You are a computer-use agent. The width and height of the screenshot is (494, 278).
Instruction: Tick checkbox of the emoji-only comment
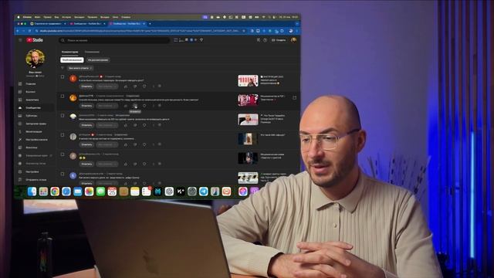[x=63, y=154]
